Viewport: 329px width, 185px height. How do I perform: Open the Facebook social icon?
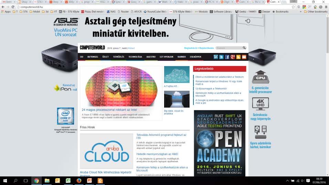click(227, 57)
